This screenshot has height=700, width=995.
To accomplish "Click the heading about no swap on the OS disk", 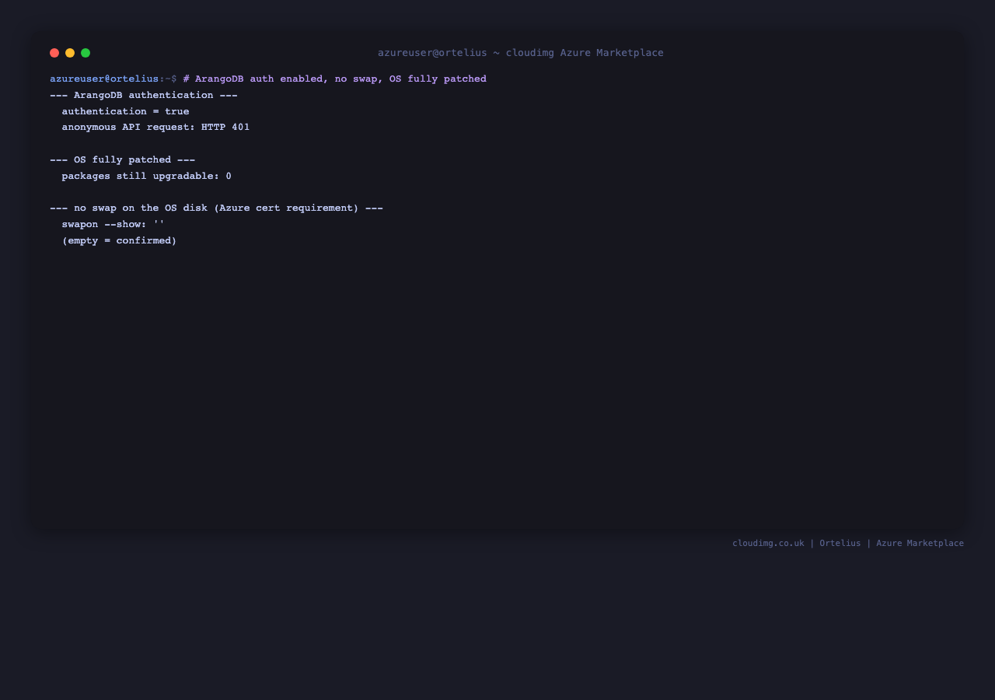I will (216, 208).
